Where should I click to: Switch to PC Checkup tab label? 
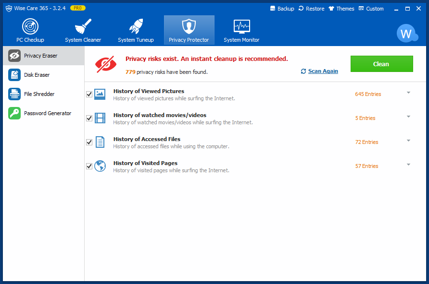(x=30, y=40)
